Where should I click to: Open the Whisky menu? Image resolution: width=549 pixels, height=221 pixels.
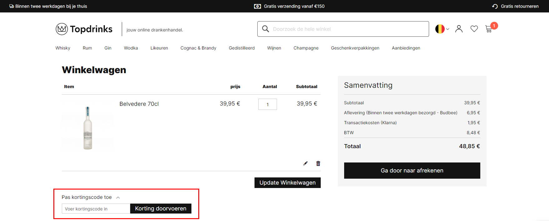[63, 48]
